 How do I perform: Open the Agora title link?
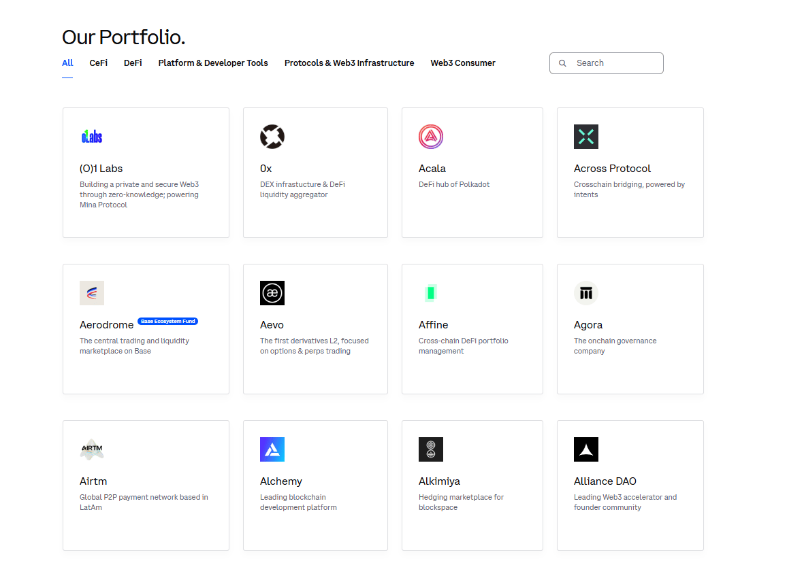click(x=588, y=325)
